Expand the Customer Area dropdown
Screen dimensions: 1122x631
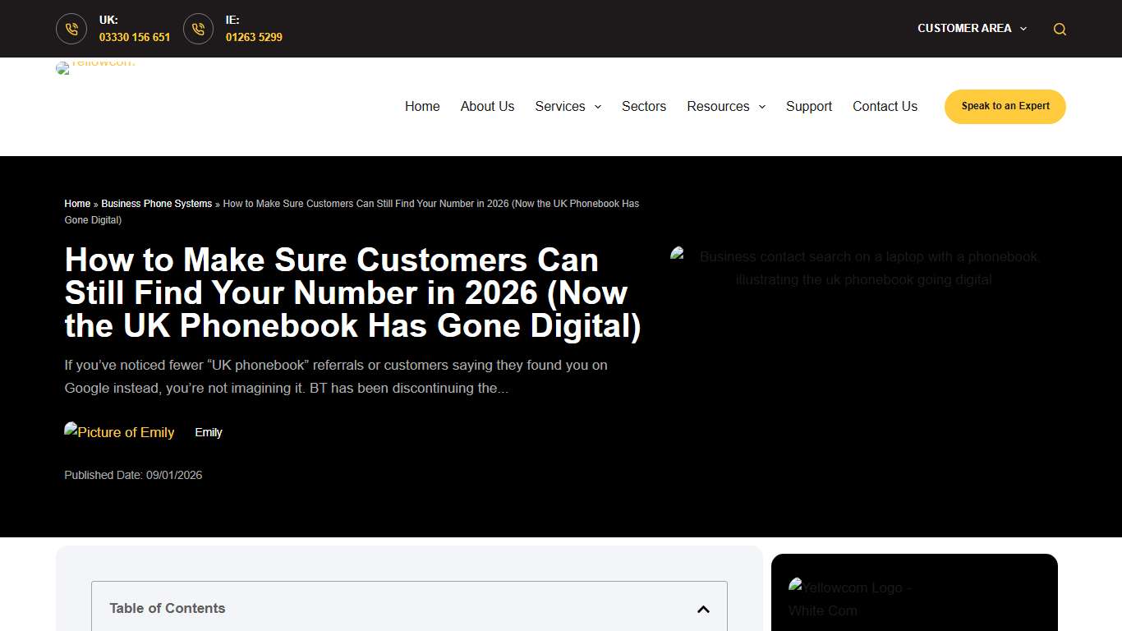(972, 28)
